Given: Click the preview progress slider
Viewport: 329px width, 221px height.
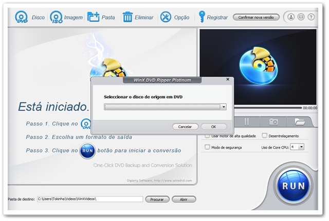Looking at the screenshot, I should click(267, 108).
